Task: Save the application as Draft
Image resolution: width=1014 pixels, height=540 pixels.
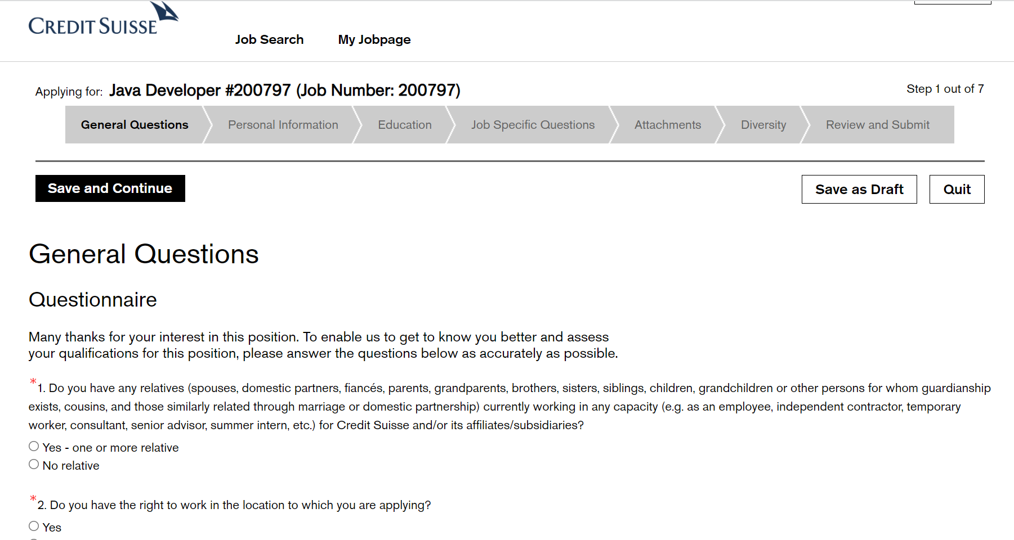Action: [859, 189]
